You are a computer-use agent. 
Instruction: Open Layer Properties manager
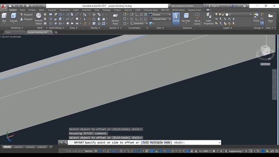point(208,19)
